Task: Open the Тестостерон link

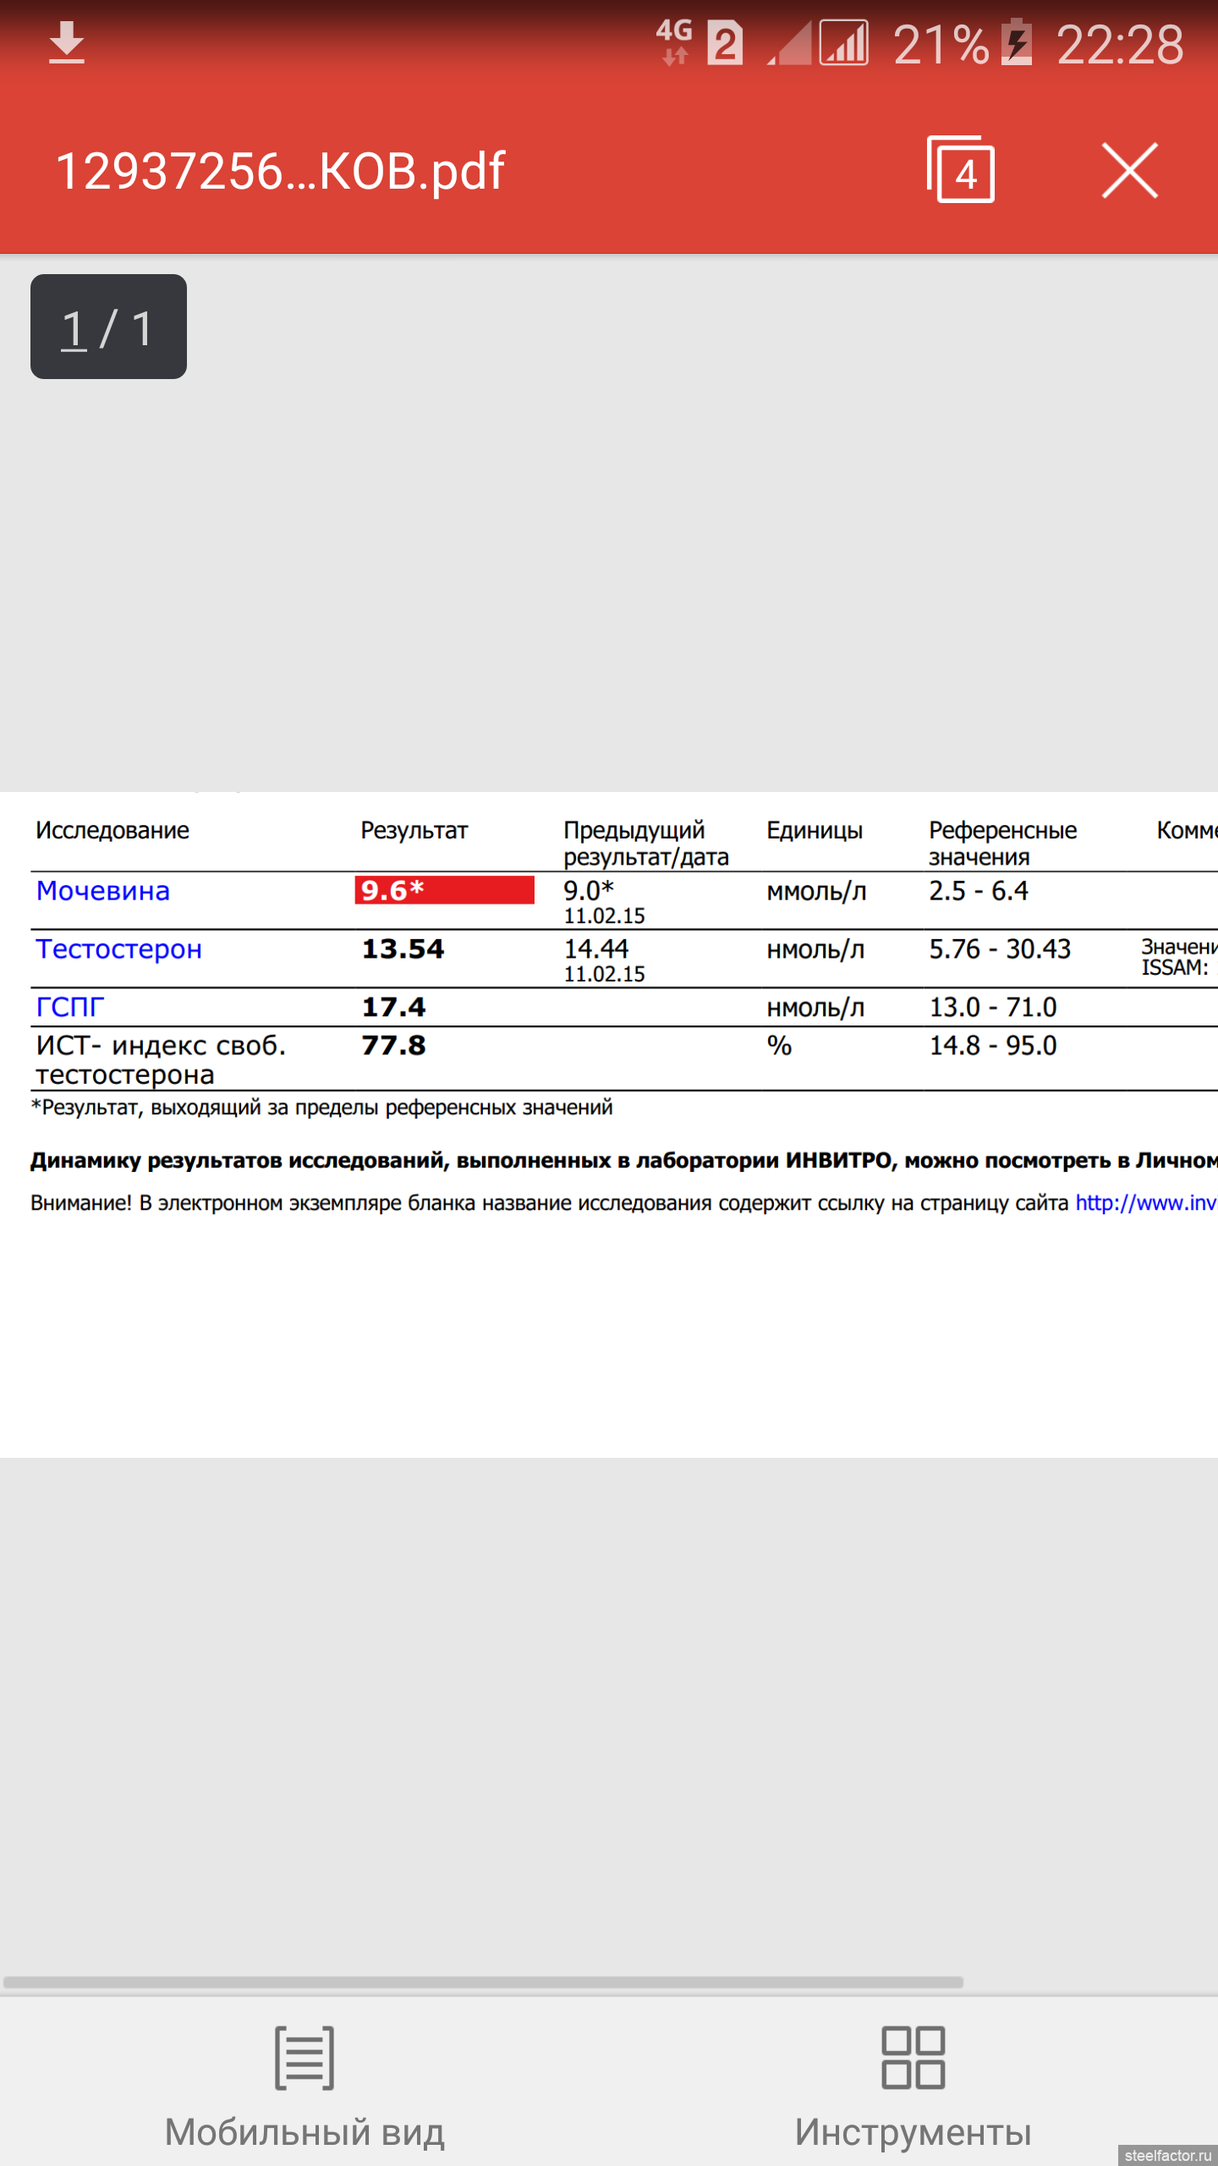Action: pyautogui.click(x=119, y=949)
